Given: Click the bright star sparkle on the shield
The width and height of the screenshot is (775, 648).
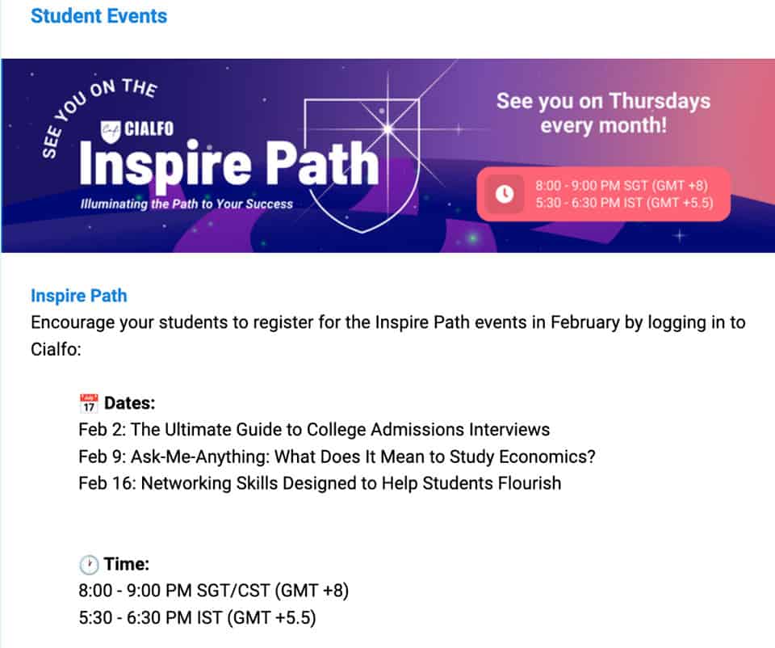Looking at the screenshot, I should pos(387,128).
